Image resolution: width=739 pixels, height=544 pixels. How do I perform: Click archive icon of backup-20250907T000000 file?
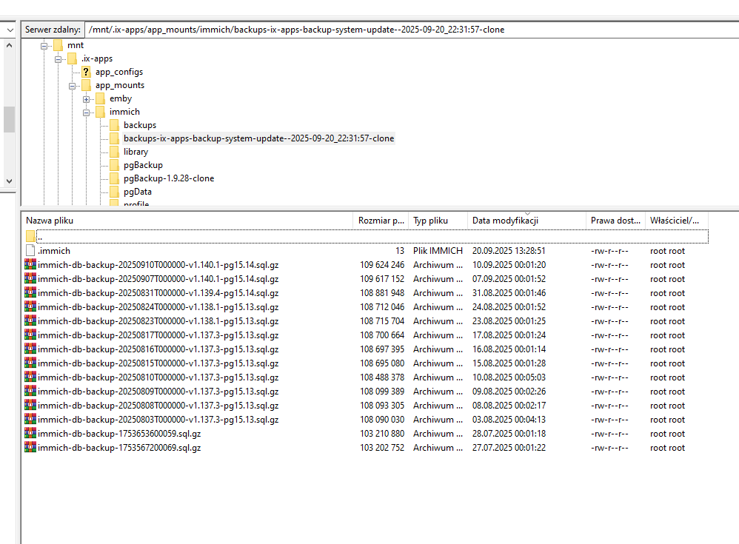pyautogui.click(x=30, y=279)
